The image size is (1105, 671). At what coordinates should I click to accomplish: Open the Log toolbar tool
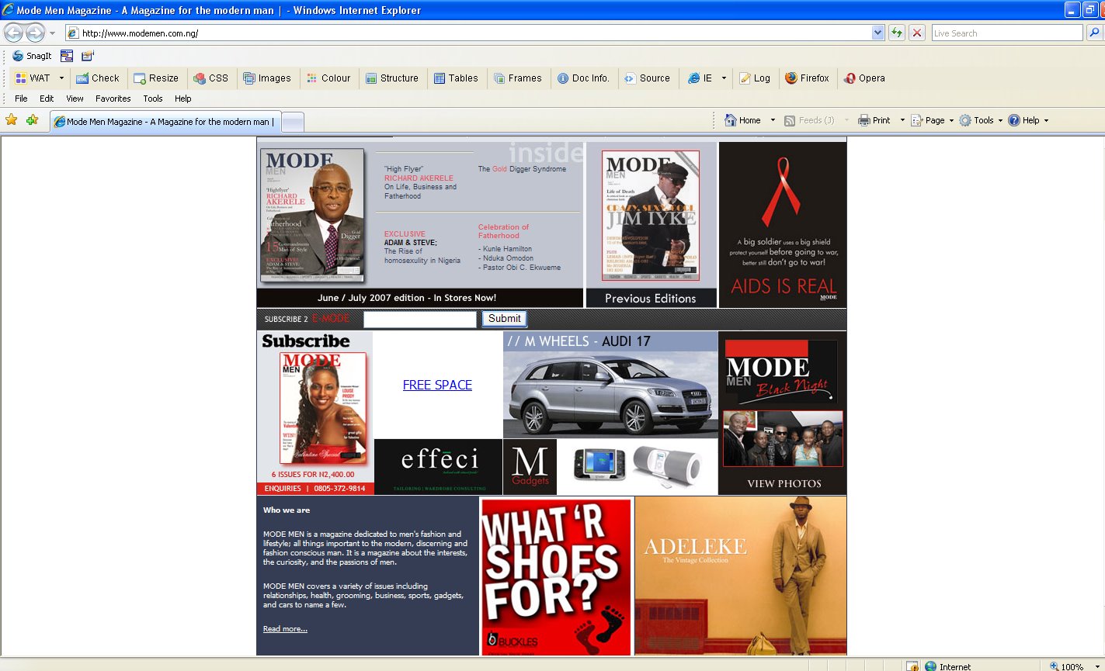(755, 78)
